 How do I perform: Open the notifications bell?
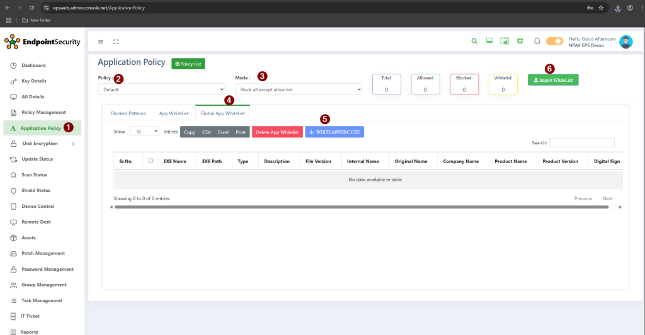(537, 42)
